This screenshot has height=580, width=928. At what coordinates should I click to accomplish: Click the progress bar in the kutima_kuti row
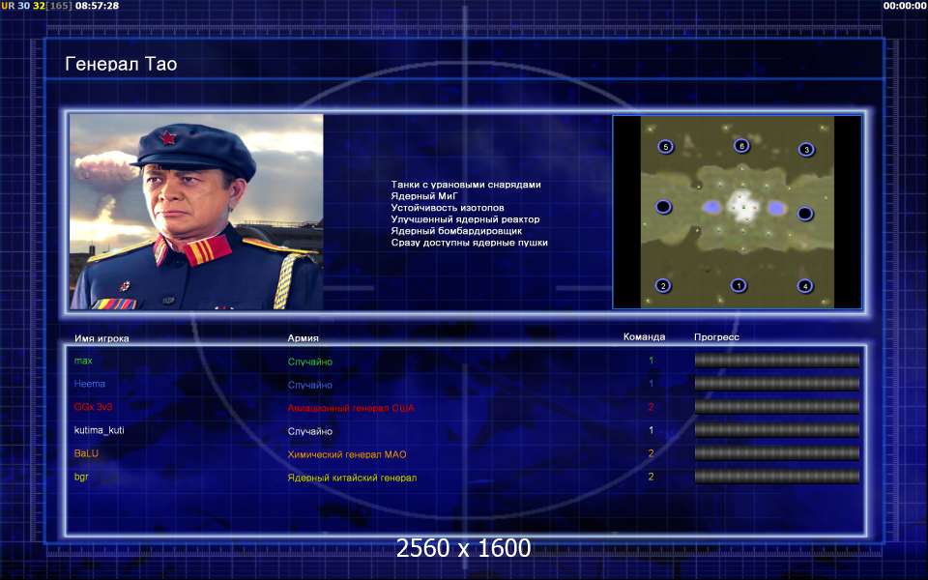[776, 429]
